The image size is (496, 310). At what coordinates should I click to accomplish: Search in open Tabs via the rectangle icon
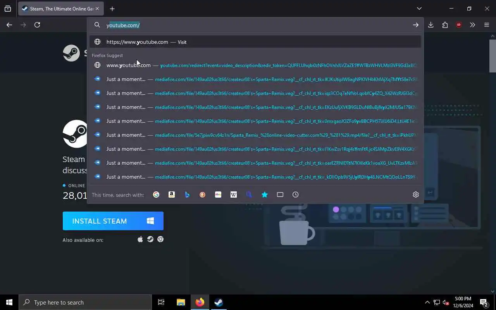point(280,195)
